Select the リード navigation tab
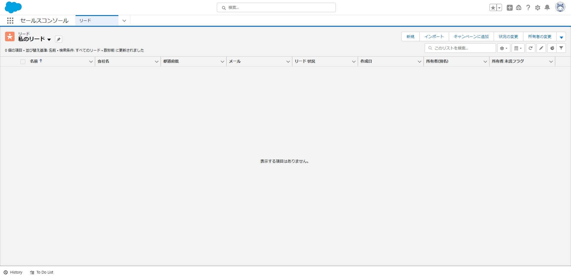The height and width of the screenshot is (278, 571). 97,20
